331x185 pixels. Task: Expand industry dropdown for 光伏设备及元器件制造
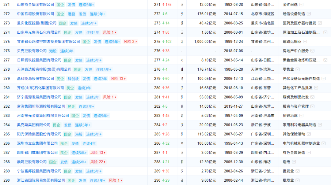[324, 79]
